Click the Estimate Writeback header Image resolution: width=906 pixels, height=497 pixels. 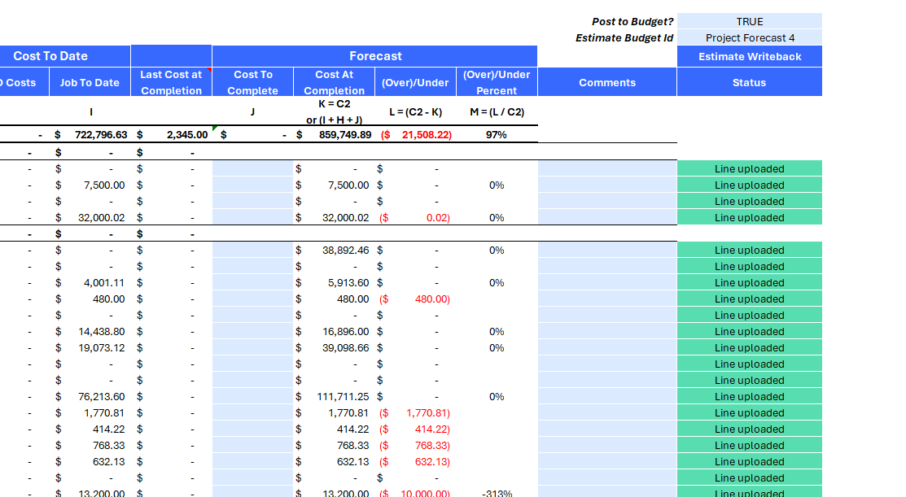pos(749,57)
